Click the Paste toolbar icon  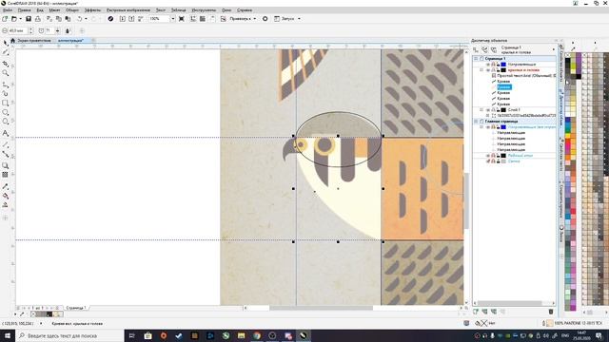[x=68, y=19]
